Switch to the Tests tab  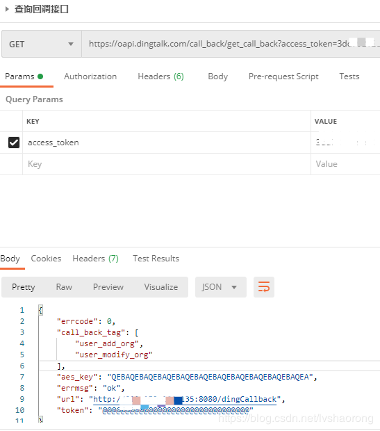[x=349, y=76]
